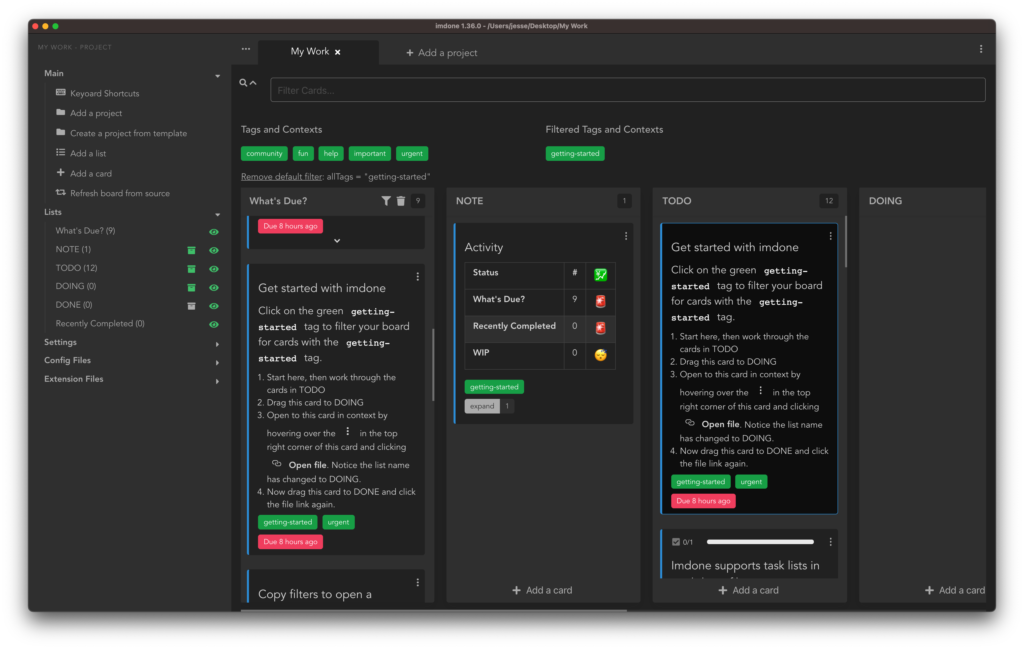This screenshot has height=649, width=1024.
Task: Select TODO (12) in sidebar Lists
Action: pos(77,268)
